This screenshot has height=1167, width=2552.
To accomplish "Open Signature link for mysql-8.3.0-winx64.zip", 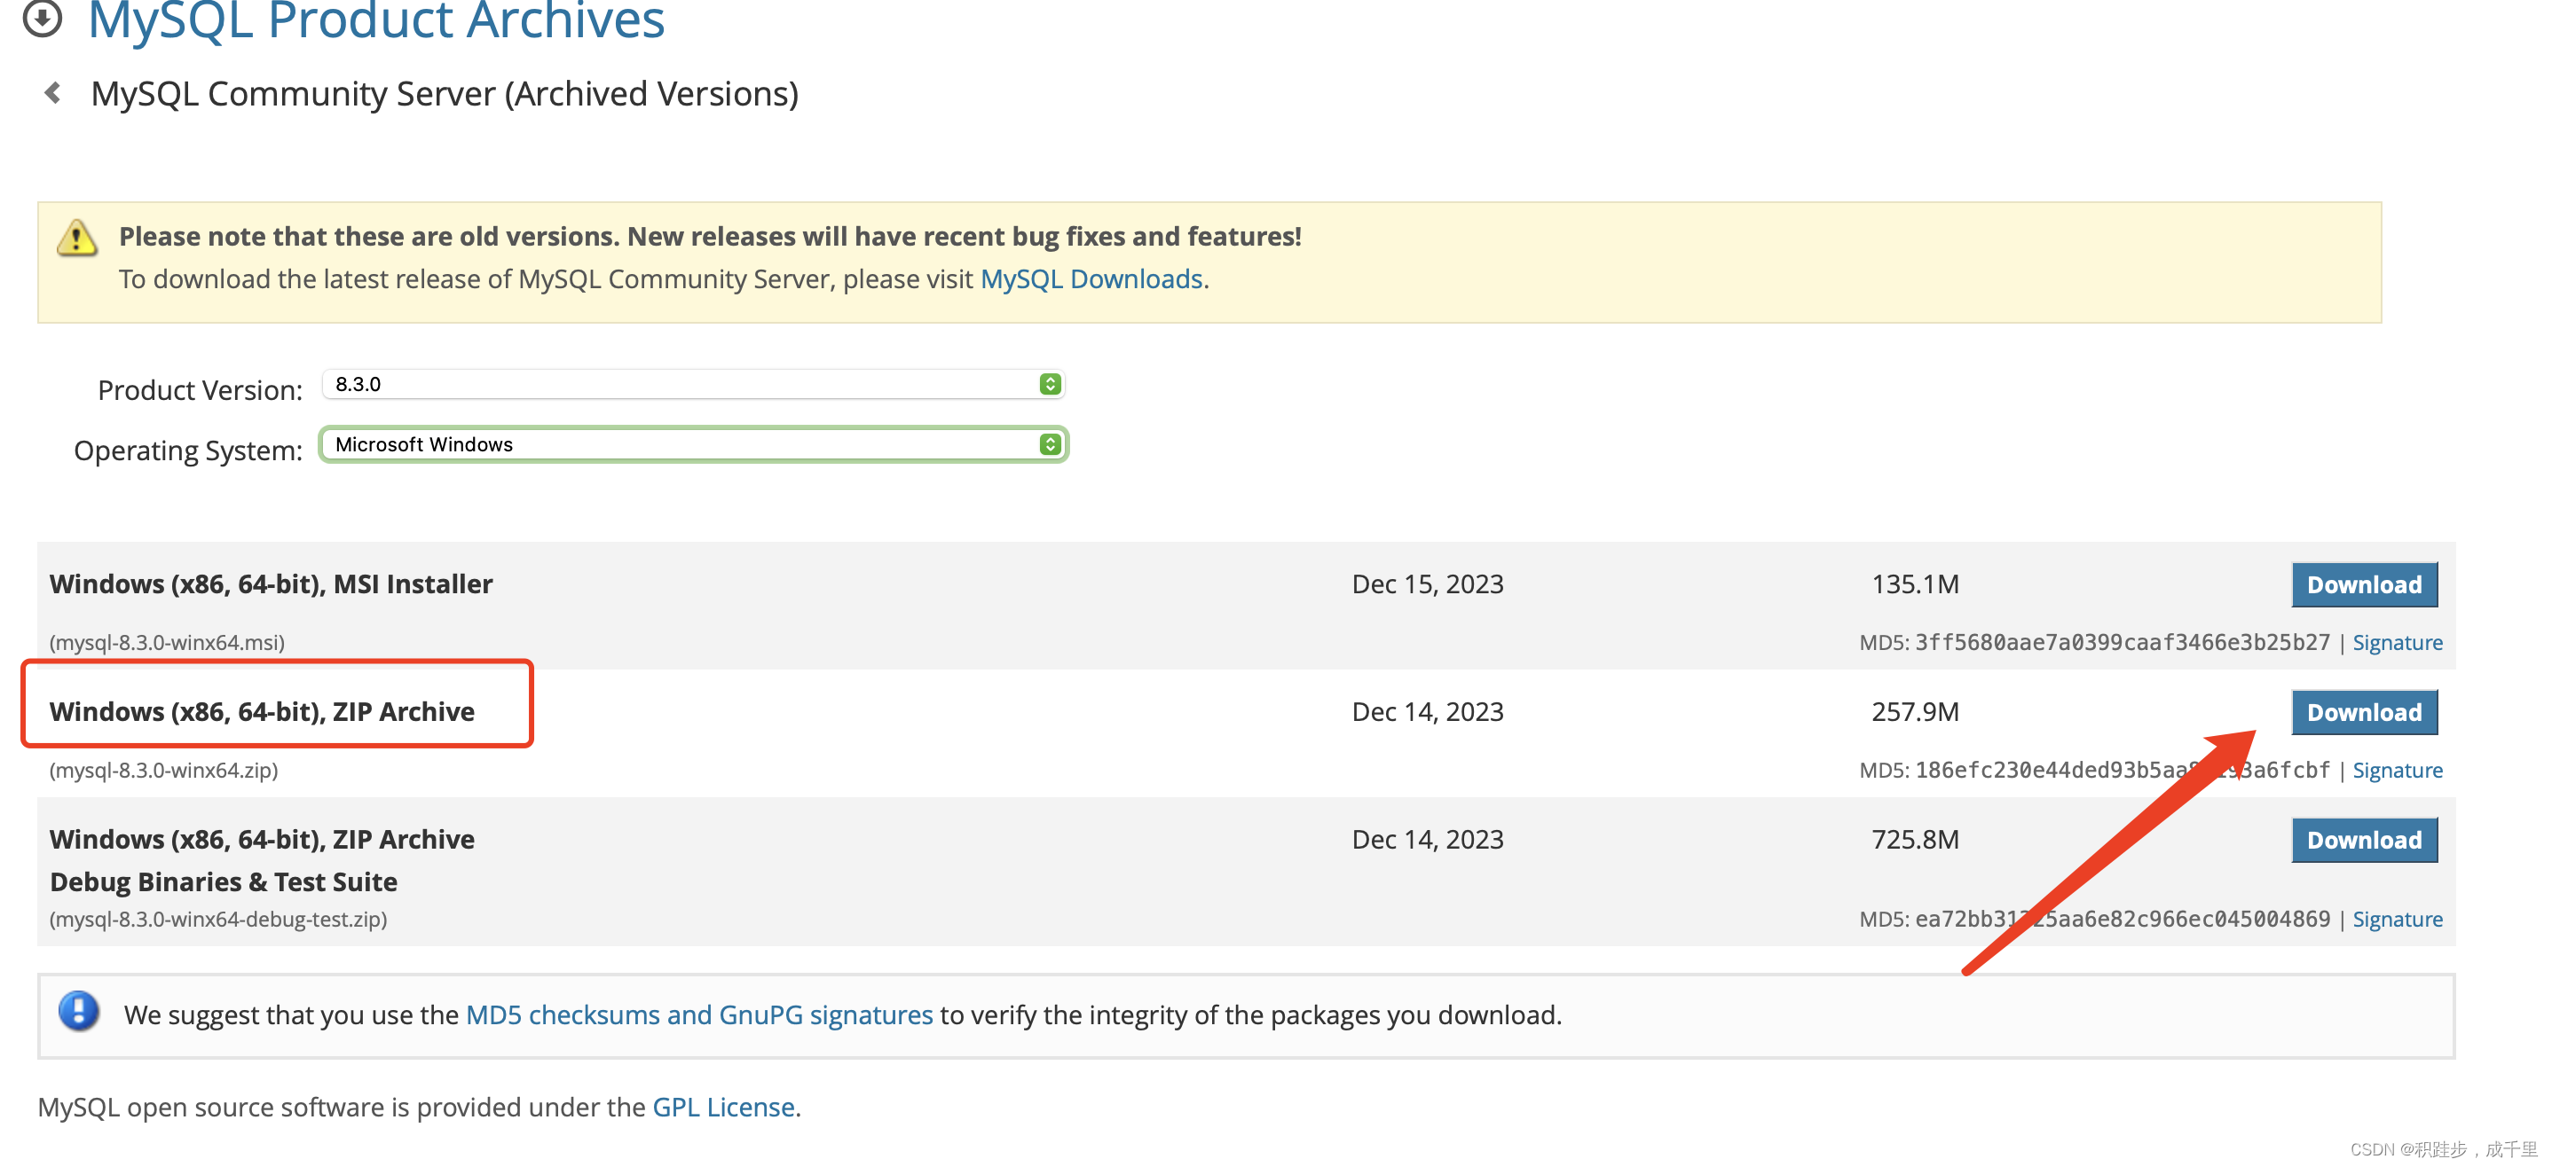I will [2397, 771].
